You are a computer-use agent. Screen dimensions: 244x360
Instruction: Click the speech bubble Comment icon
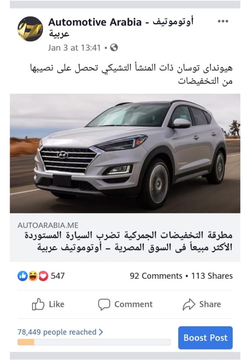click(104, 304)
